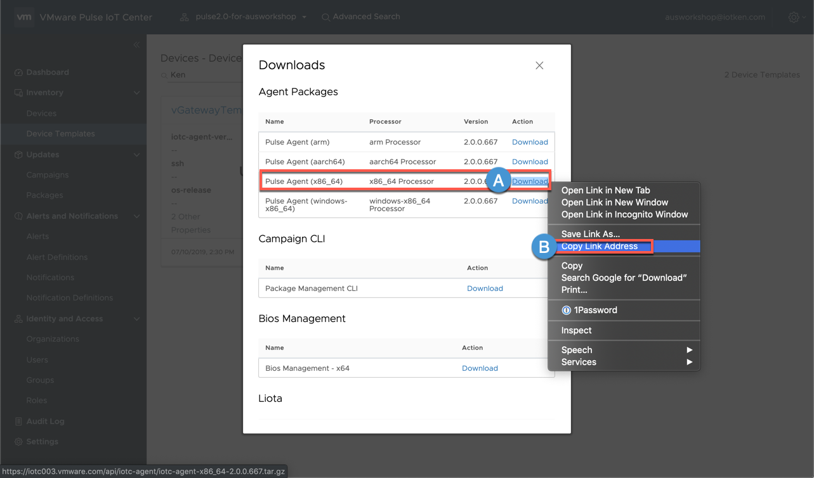The height and width of the screenshot is (478, 814).
Task: Collapse the Alerts and Notifications section
Action: coord(136,216)
